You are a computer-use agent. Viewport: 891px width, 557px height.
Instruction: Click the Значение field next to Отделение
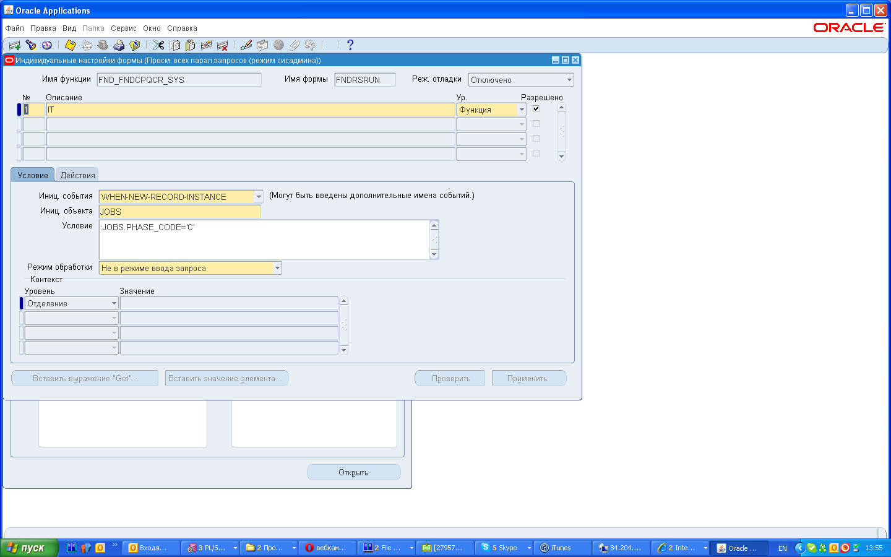coord(229,303)
